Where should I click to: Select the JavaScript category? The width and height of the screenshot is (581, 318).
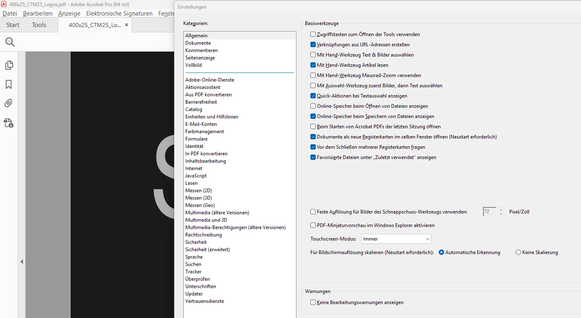point(240,176)
